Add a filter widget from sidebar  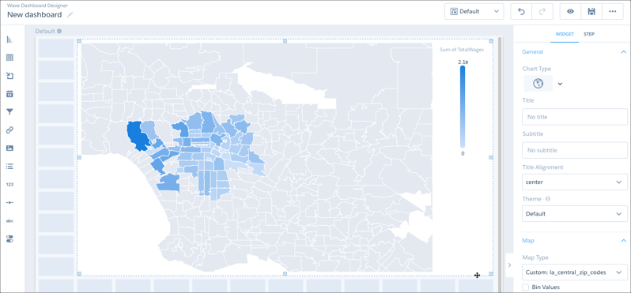click(9, 111)
